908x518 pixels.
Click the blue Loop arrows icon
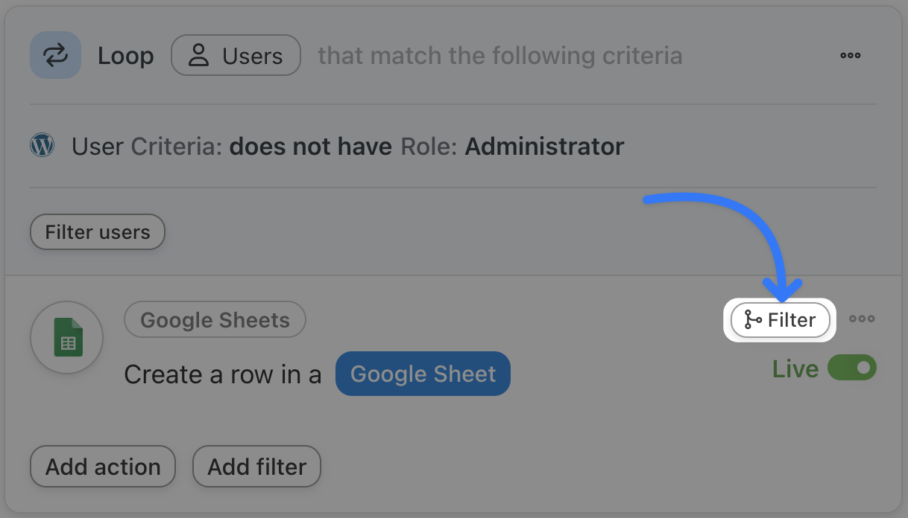pos(55,55)
